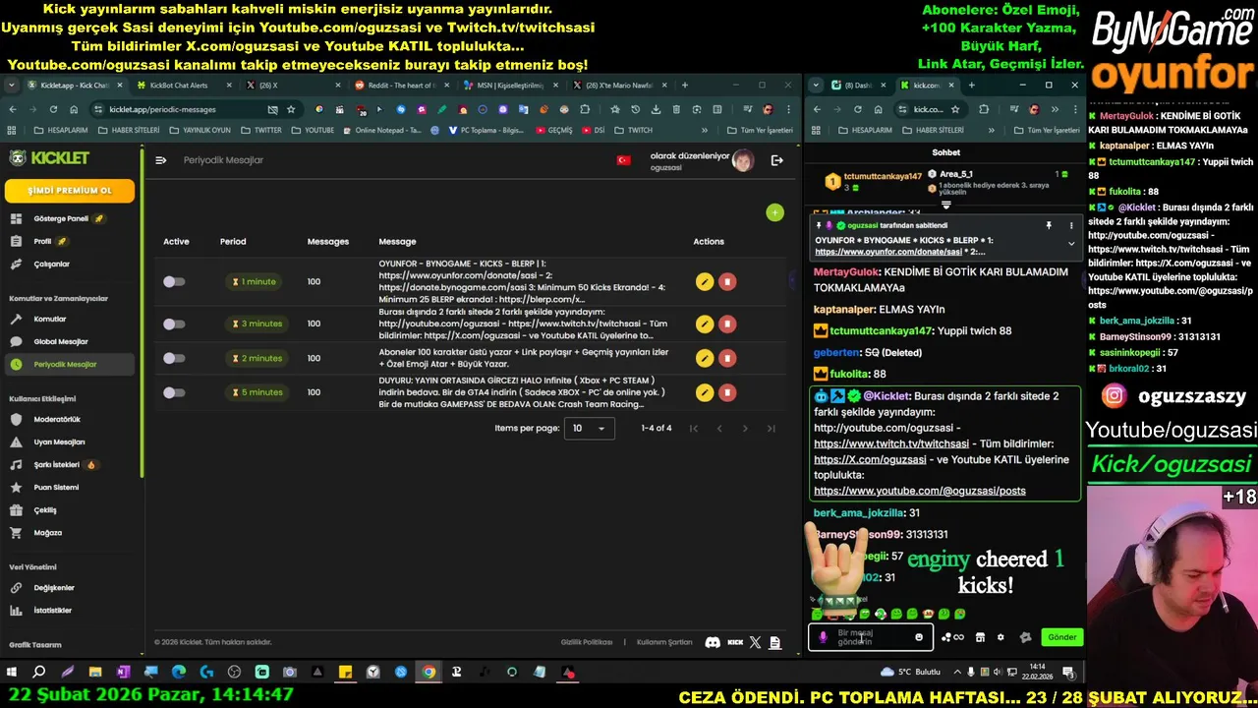The width and height of the screenshot is (1258, 708).
Task: Open X icon in Kicklet footer
Action: 755,642
